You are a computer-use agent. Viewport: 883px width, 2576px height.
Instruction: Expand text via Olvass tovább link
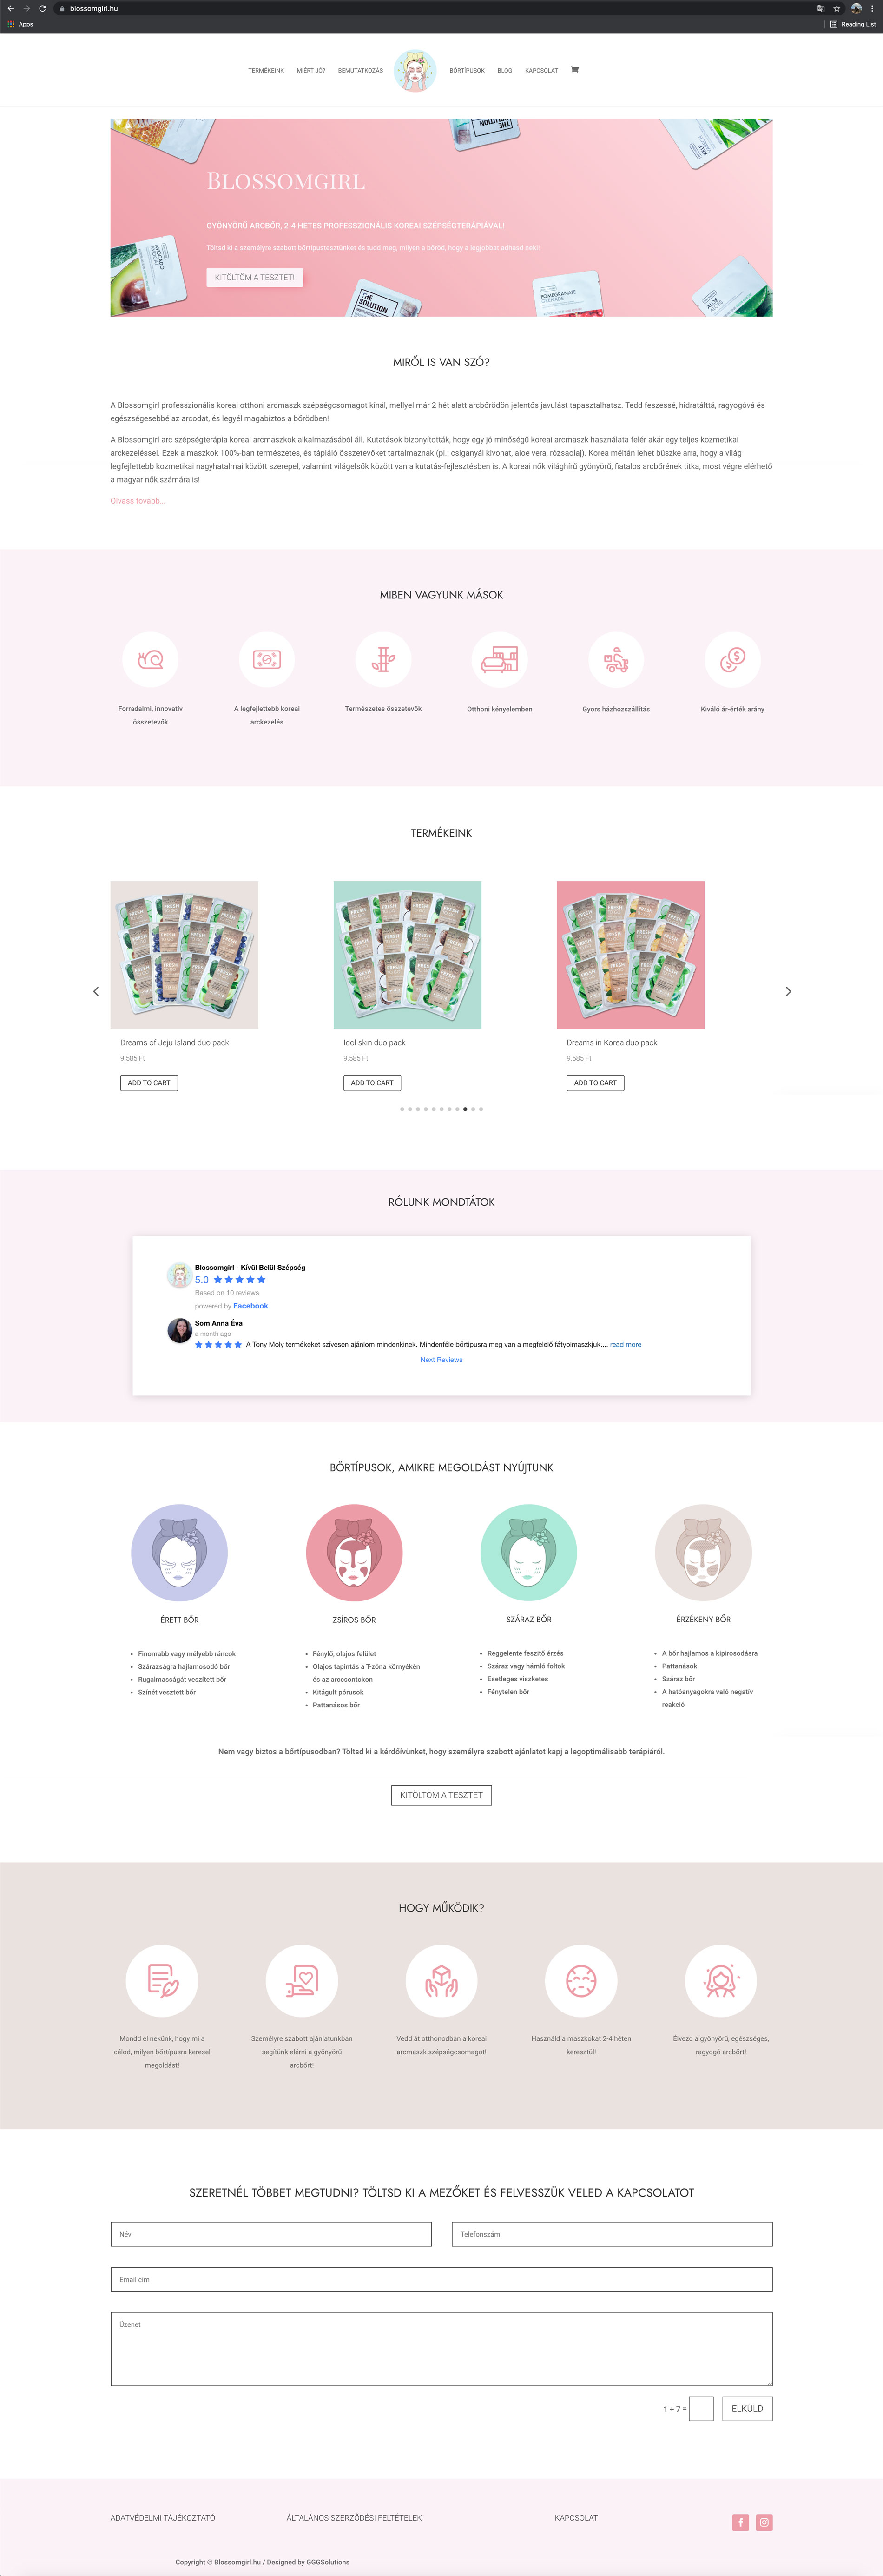pos(138,501)
